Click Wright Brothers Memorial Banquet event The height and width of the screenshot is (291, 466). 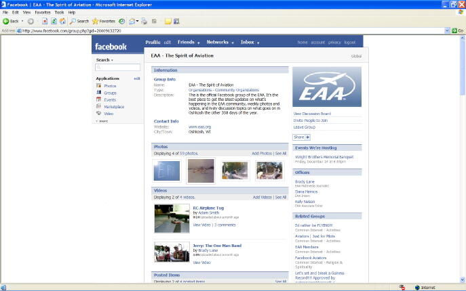pos(324,157)
